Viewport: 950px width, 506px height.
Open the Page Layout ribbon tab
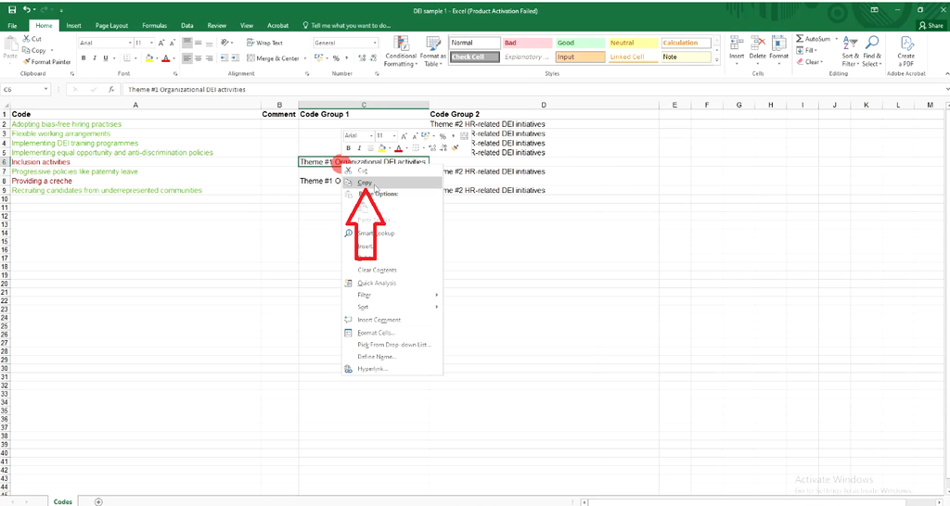tap(111, 25)
